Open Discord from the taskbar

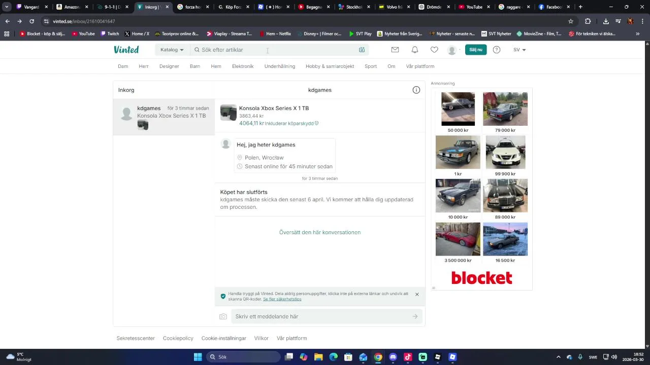coord(393,357)
